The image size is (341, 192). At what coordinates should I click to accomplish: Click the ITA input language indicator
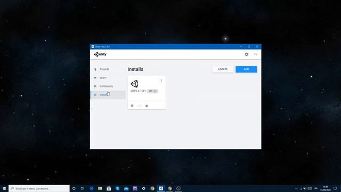(x=316, y=188)
